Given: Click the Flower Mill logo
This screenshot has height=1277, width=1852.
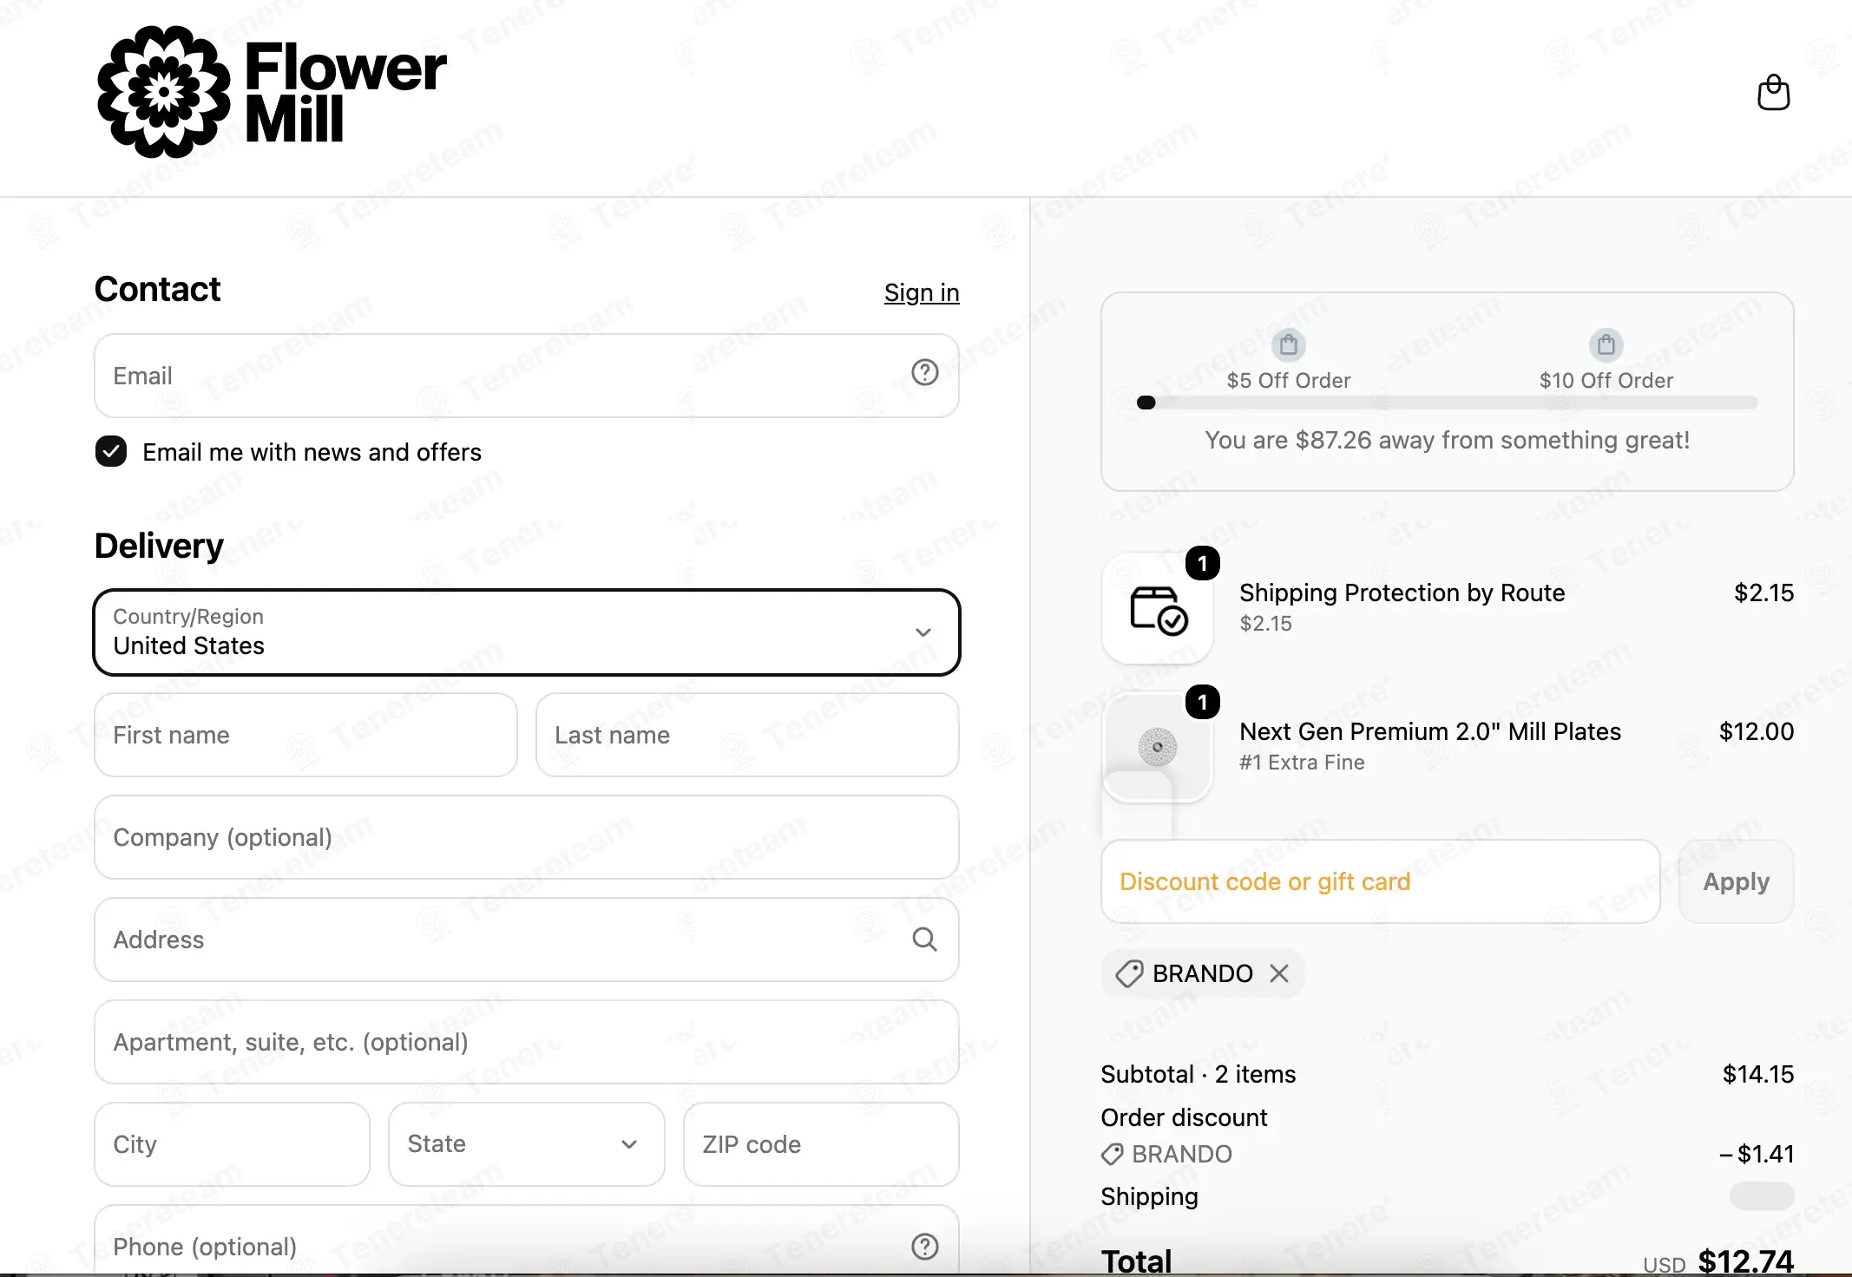Looking at the screenshot, I should (272, 92).
